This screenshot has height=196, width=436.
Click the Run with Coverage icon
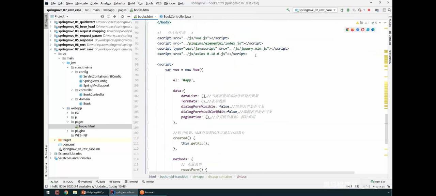354,10
